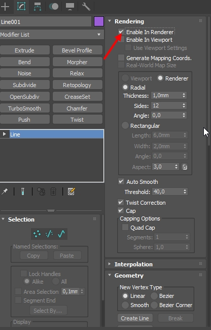This screenshot has width=211, height=330.
Task: Open the Motion panel tab
Action: 54,7
